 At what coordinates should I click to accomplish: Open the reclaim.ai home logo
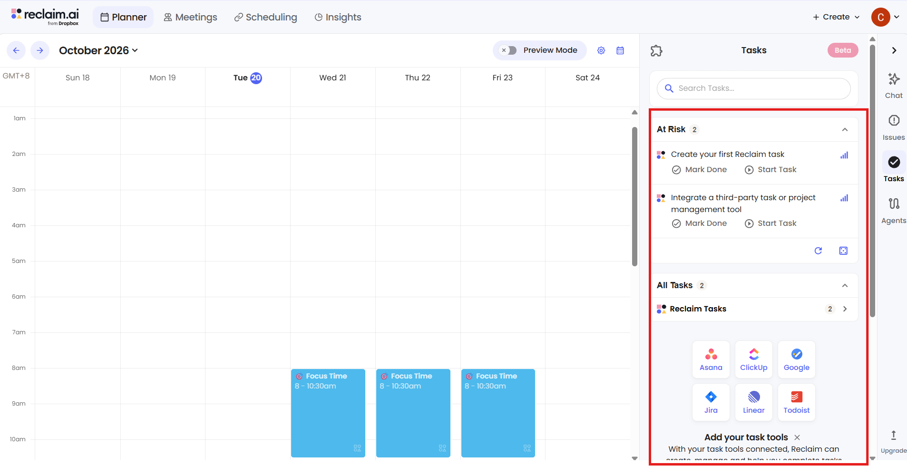(45, 17)
